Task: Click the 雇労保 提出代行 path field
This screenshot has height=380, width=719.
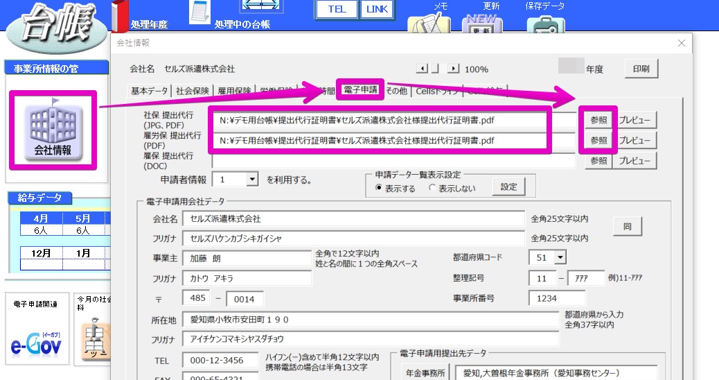Action: click(394, 141)
